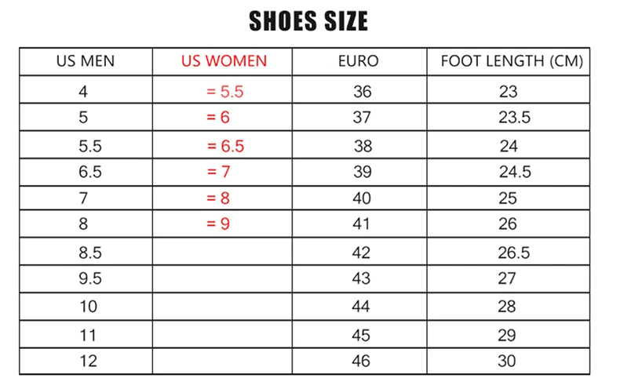Click the SHOES SIZE title
The image size is (620, 385).
coord(308,21)
